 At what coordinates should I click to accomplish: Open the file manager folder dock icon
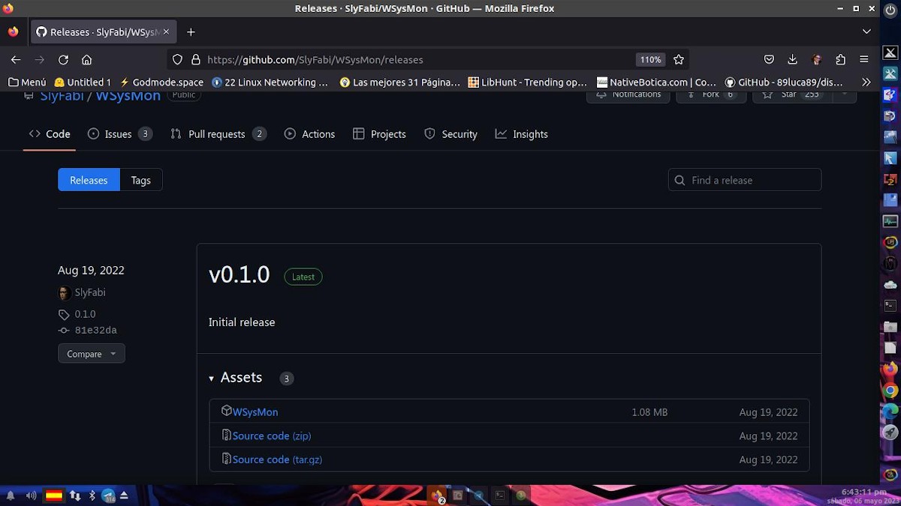click(x=890, y=327)
